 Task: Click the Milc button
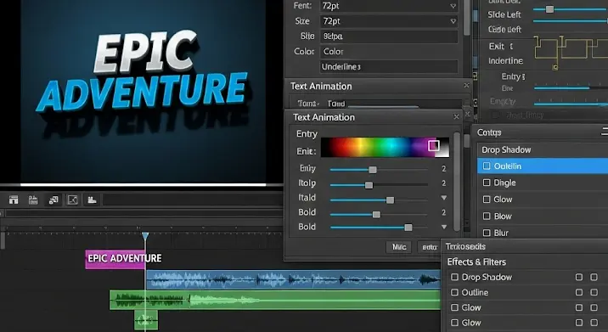[x=399, y=247]
